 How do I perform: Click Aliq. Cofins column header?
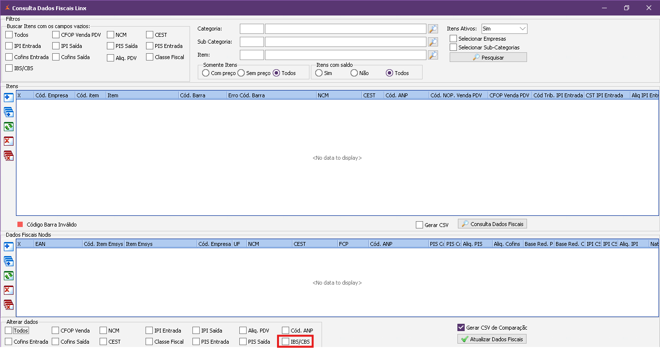coord(508,244)
